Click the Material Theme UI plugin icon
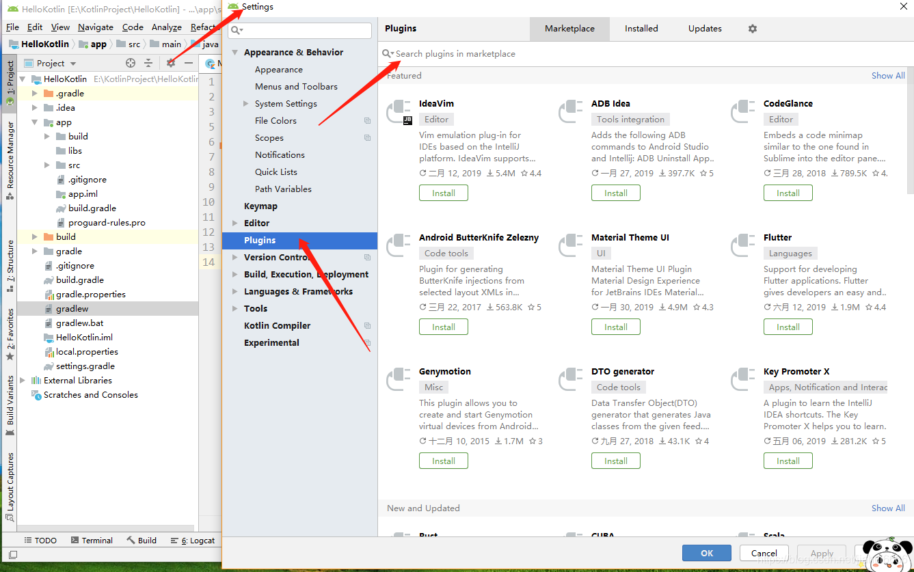Screen dimensions: 914x572 click(572, 246)
